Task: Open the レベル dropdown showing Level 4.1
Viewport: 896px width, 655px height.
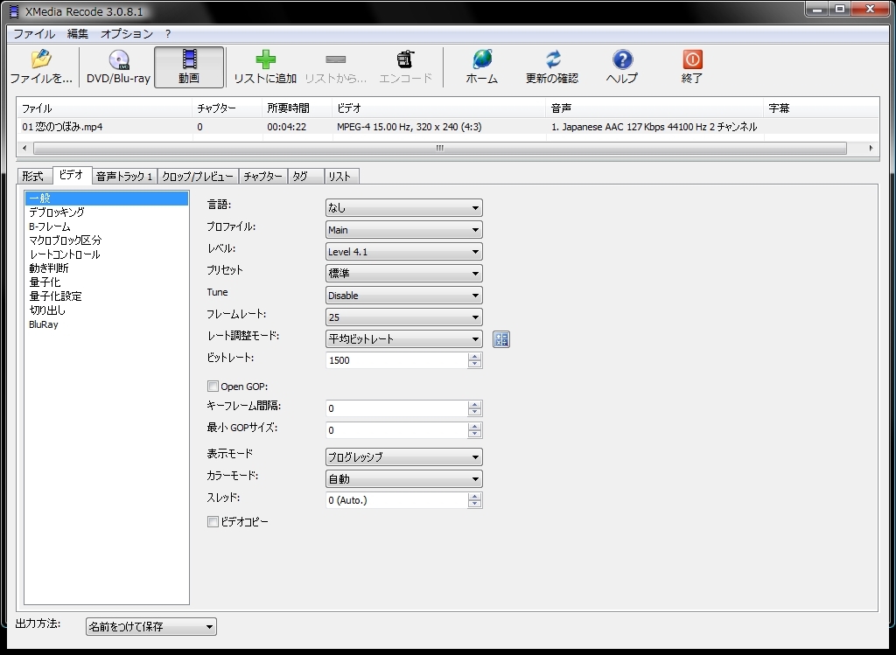Action: (403, 252)
